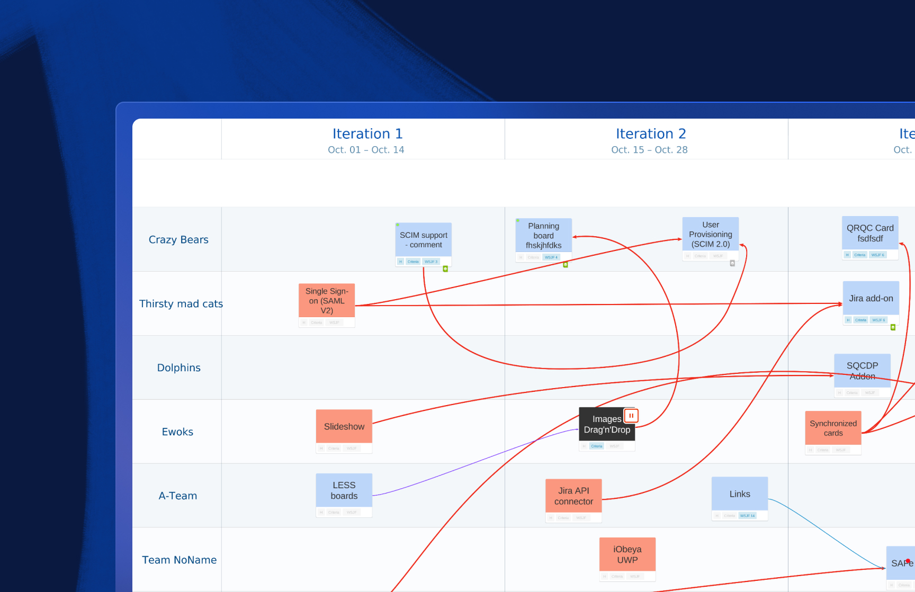This screenshot has height=592, width=915.
Task: Click the Ewoks team row label
Action: [x=177, y=432]
